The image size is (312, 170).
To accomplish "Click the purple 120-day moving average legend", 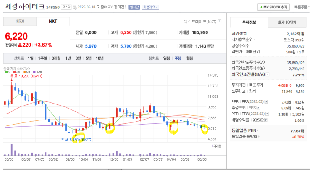I will pos(37,72).
